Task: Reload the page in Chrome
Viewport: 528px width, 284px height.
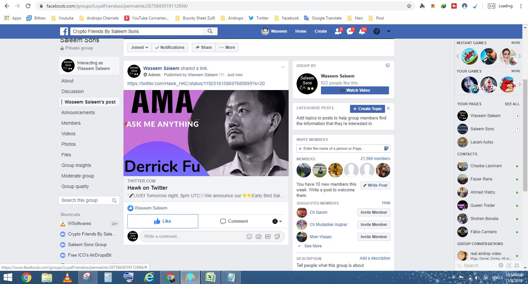Action: tap(28, 6)
